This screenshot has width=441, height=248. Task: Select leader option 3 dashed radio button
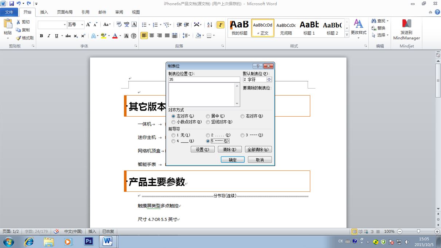(242, 135)
